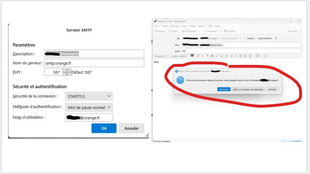This screenshot has width=310, height=174.
Task: Open Largeur variable font dropdown
Action: pyautogui.click(x=179, y=56)
